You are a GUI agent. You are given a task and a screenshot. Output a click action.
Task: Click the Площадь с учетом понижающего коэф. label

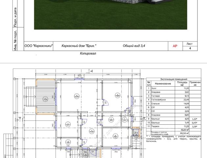pyautogui.click(x=160, y=133)
